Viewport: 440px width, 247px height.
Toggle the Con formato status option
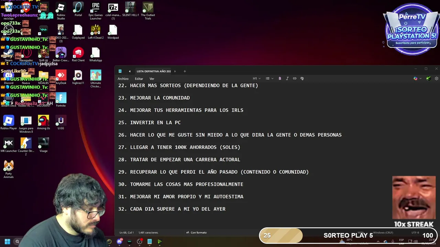click(x=197, y=233)
